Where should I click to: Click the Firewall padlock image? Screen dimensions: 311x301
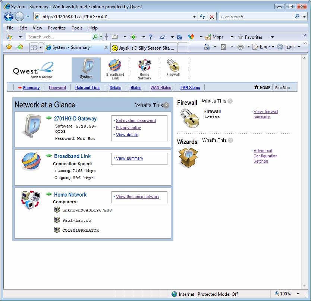[190, 118]
